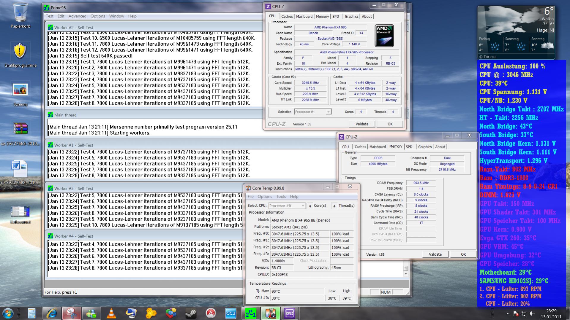Open the Processor #1 selection dropdown
This screenshot has height=320, width=570.
(313, 112)
